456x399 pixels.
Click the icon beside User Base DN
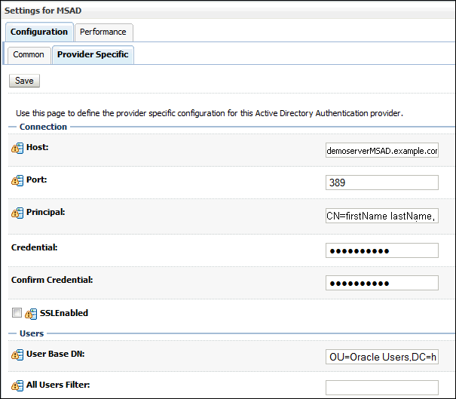[18, 354]
